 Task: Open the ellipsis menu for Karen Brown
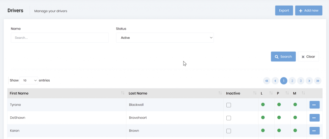tap(314, 130)
